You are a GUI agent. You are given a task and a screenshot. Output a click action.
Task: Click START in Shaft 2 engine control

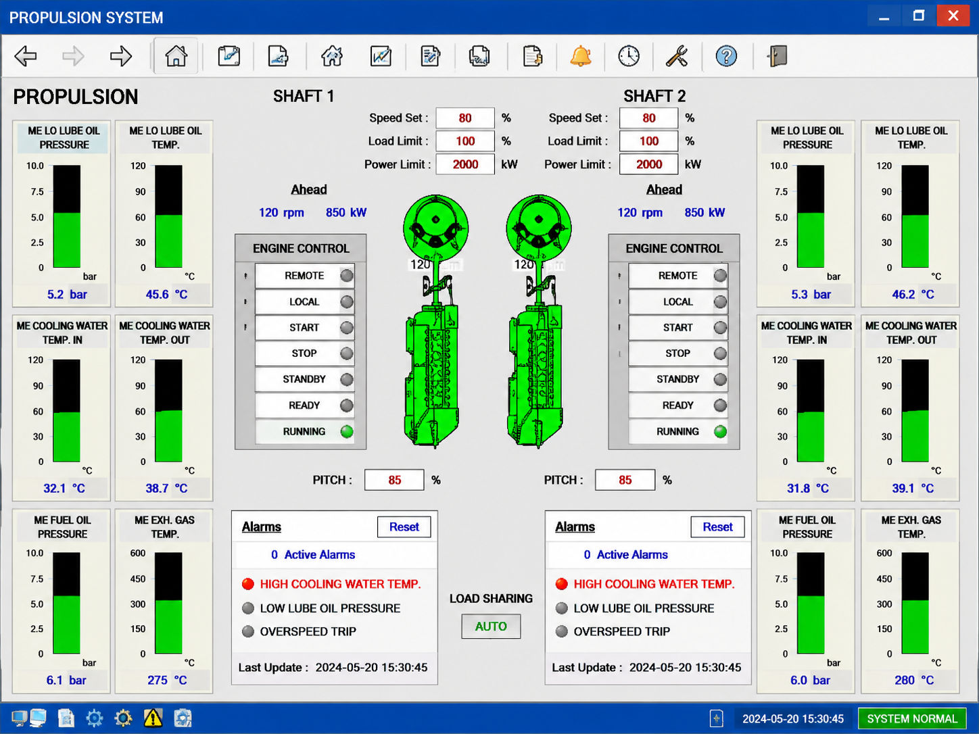pos(678,328)
